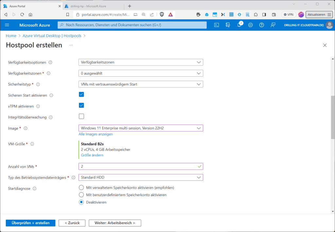Screen dimensions: 335x232
Task: Click the info icon next to Verfügbarkeitszonen
Action: click(48, 73)
